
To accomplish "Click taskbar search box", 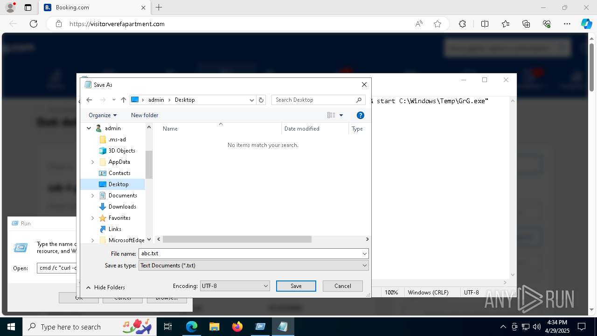I will coord(90,327).
